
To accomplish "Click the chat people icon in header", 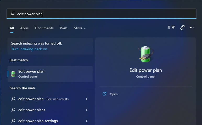I will (182, 28).
